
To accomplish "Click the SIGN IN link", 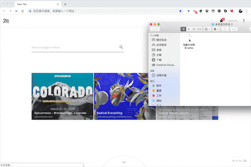I will [x=233, y=21].
